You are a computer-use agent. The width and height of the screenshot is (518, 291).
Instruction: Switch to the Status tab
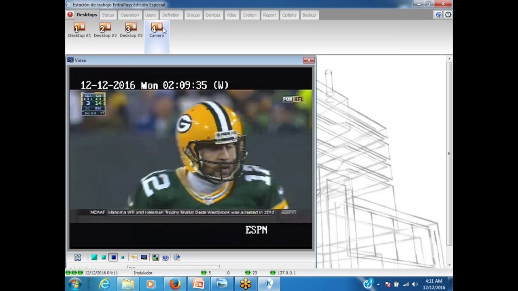click(108, 15)
